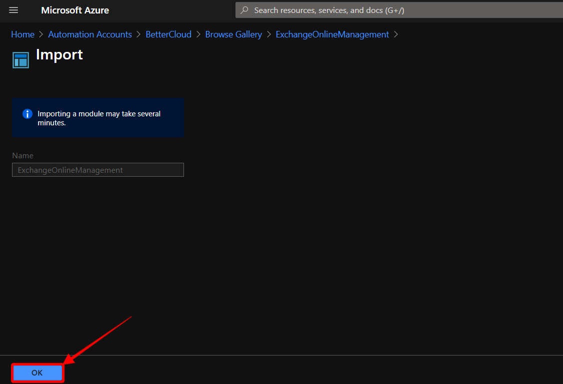Expand the chevron after Home breadcrumb
563x384 pixels.
pos(40,34)
